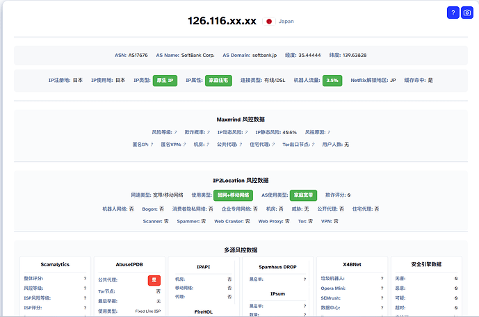Image resolution: width=479 pixels, height=317 pixels.
Task: Click the 固网+移动网络 usage type badge
Action: click(x=233, y=195)
